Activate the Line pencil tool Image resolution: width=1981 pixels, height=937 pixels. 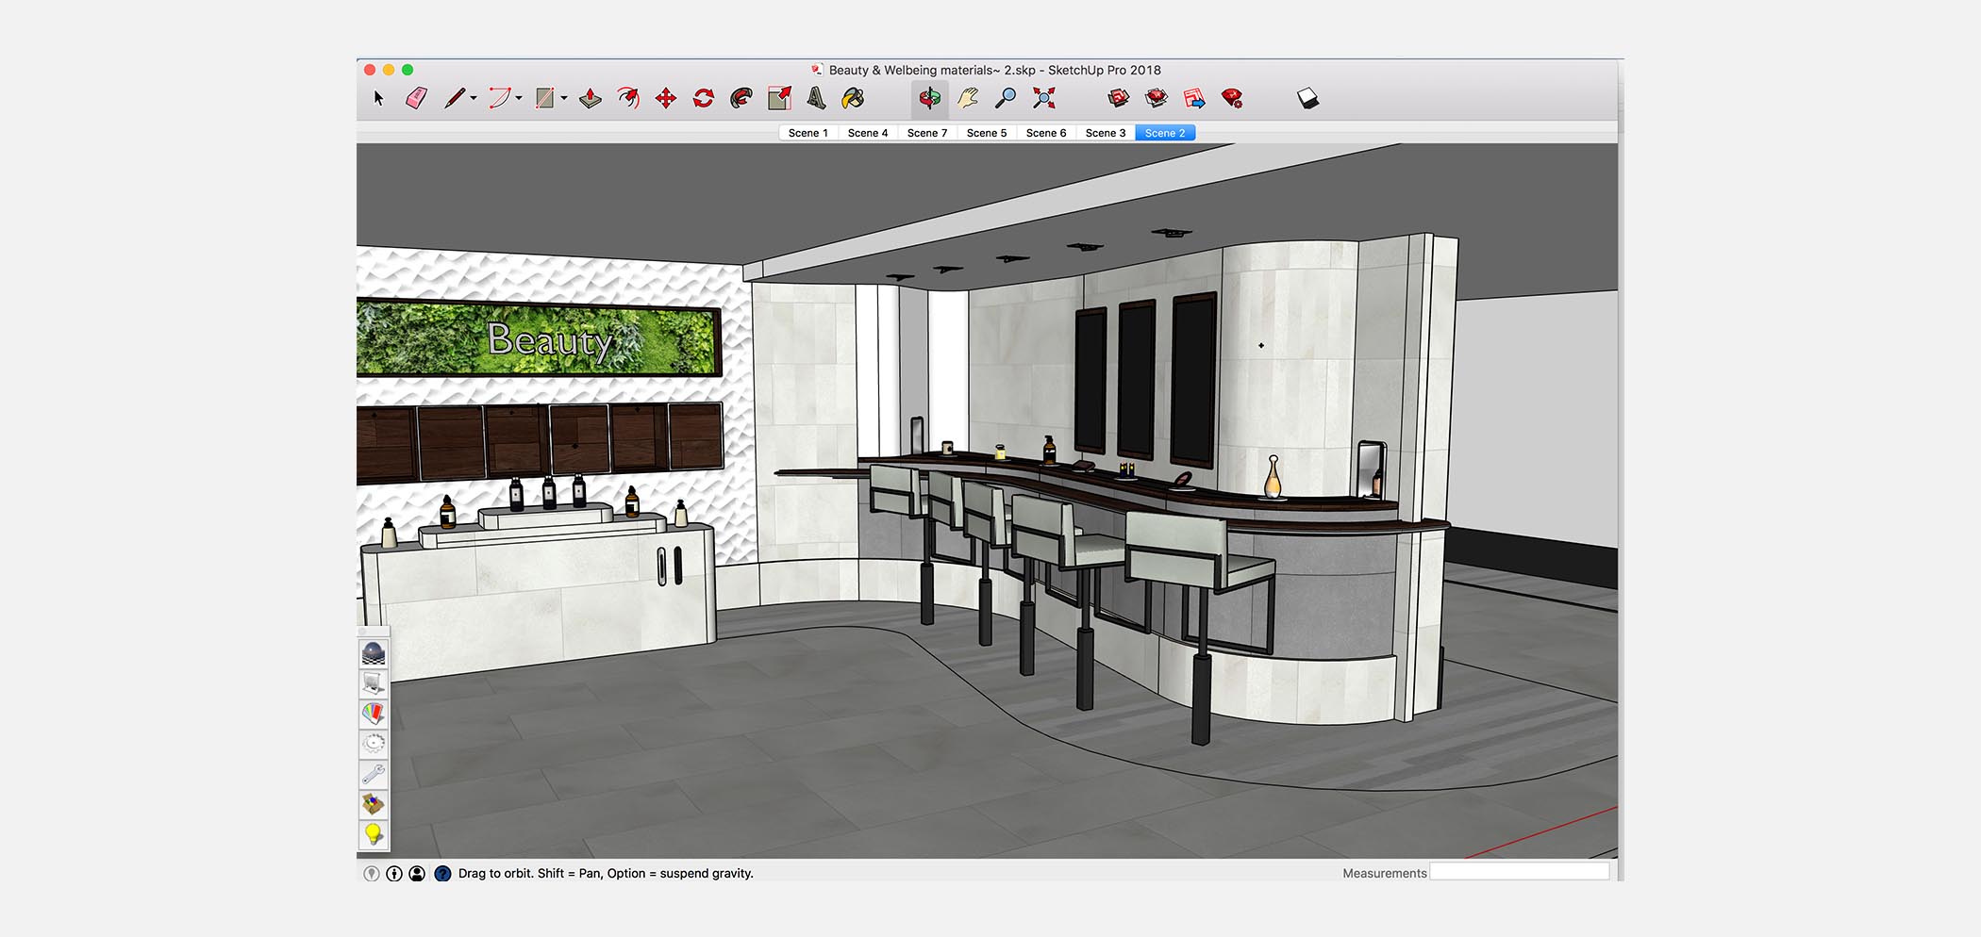click(x=455, y=98)
